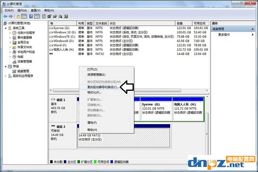The width and height of the screenshot is (258, 172).
Task: Sort by the 文件系统 column header
Action: tap(101, 24)
